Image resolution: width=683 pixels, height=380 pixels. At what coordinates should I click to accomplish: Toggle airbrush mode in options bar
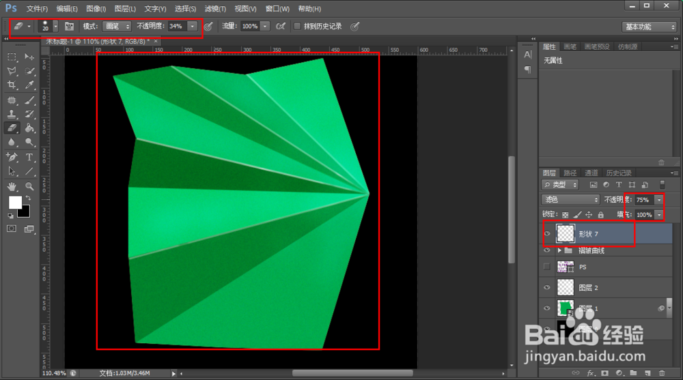(281, 26)
